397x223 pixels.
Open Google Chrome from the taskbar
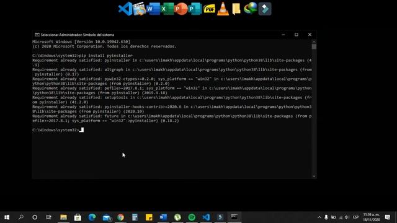[x=120, y=217]
